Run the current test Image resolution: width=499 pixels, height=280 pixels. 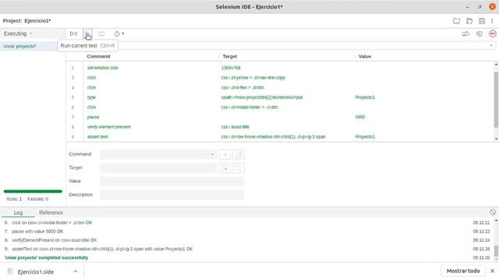(x=87, y=33)
